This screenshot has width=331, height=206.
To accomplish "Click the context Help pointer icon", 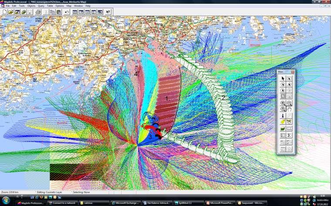I will (x=108, y=12).
